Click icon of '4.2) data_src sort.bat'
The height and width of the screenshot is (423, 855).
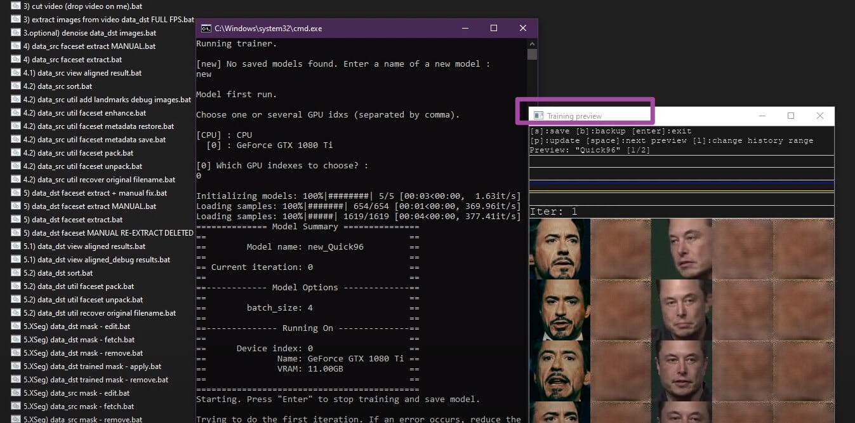click(16, 86)
